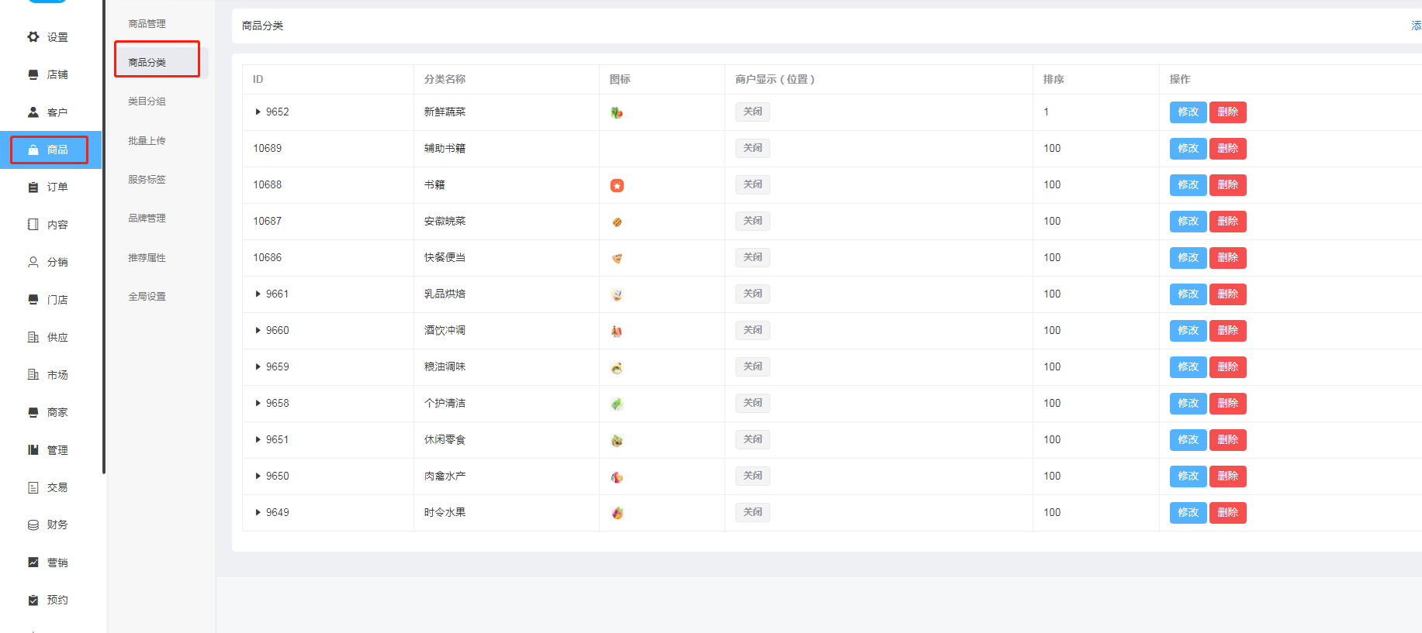Toggle 关闭 display switch for 安徽皖菜
This screenshot has width=1422, height=633.
coord(753,221)
